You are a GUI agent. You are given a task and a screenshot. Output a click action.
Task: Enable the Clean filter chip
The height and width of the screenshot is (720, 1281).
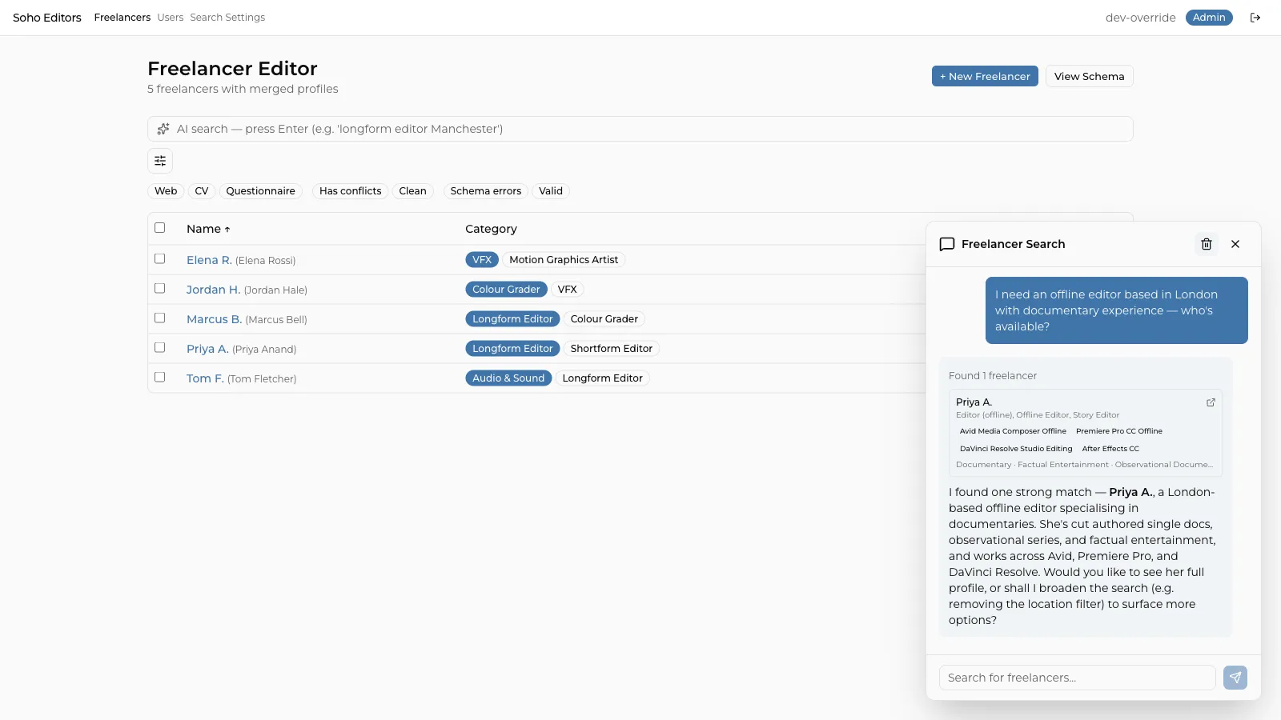click(x=412, y=191)
